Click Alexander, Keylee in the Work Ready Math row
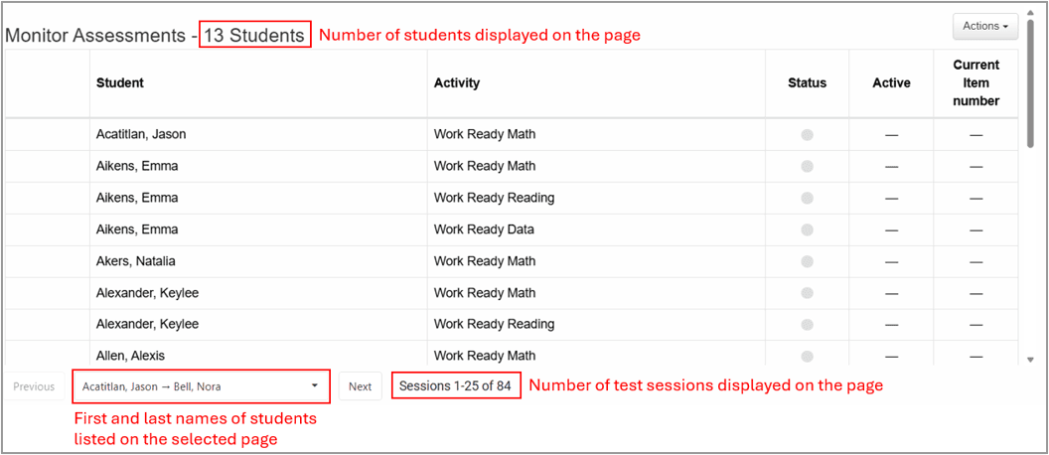Screen dimensions: 1049x455 click(x=147, y=292)
